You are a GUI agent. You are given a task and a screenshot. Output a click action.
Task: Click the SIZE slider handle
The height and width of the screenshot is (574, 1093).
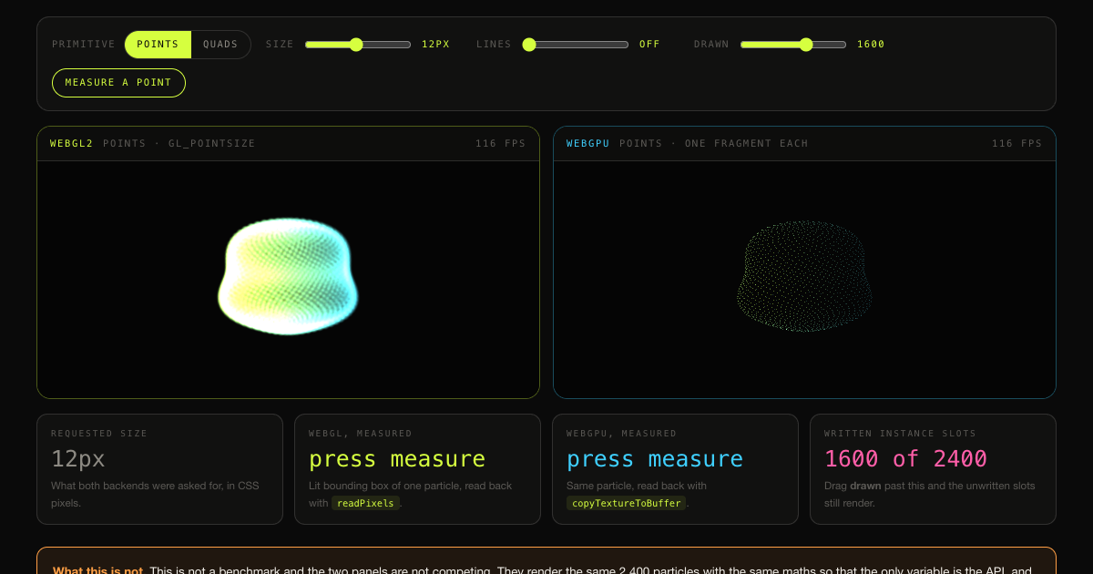pyautogui.click(x=356, y=45)
